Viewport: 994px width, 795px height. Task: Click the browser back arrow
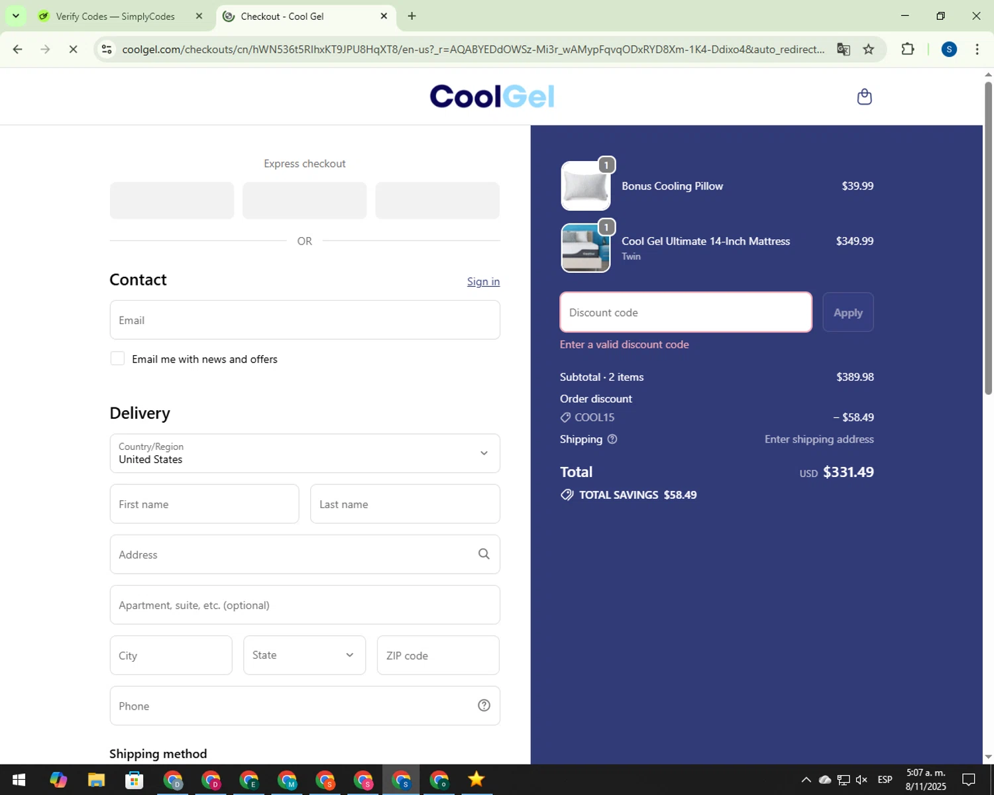[x=18, y=49]
